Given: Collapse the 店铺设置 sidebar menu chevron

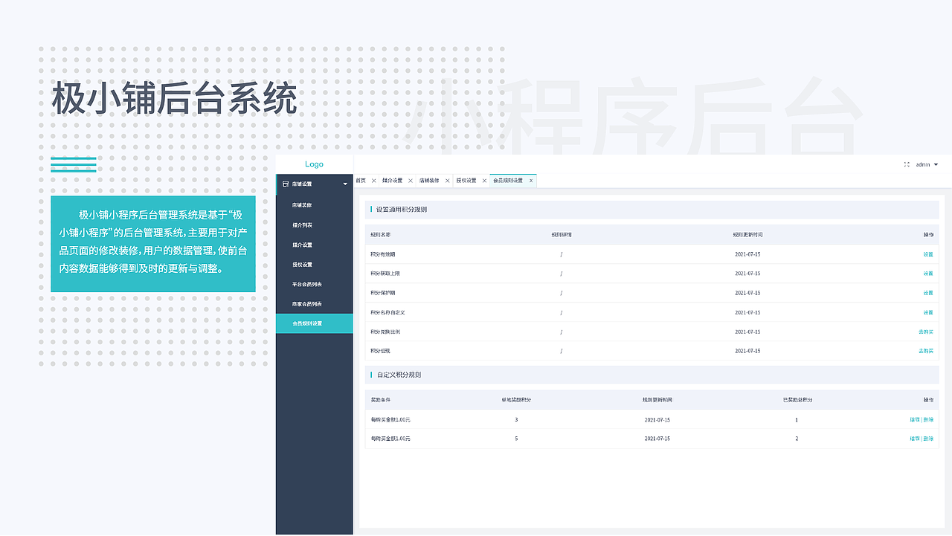Looking at the screenshot, I should 344,184.
